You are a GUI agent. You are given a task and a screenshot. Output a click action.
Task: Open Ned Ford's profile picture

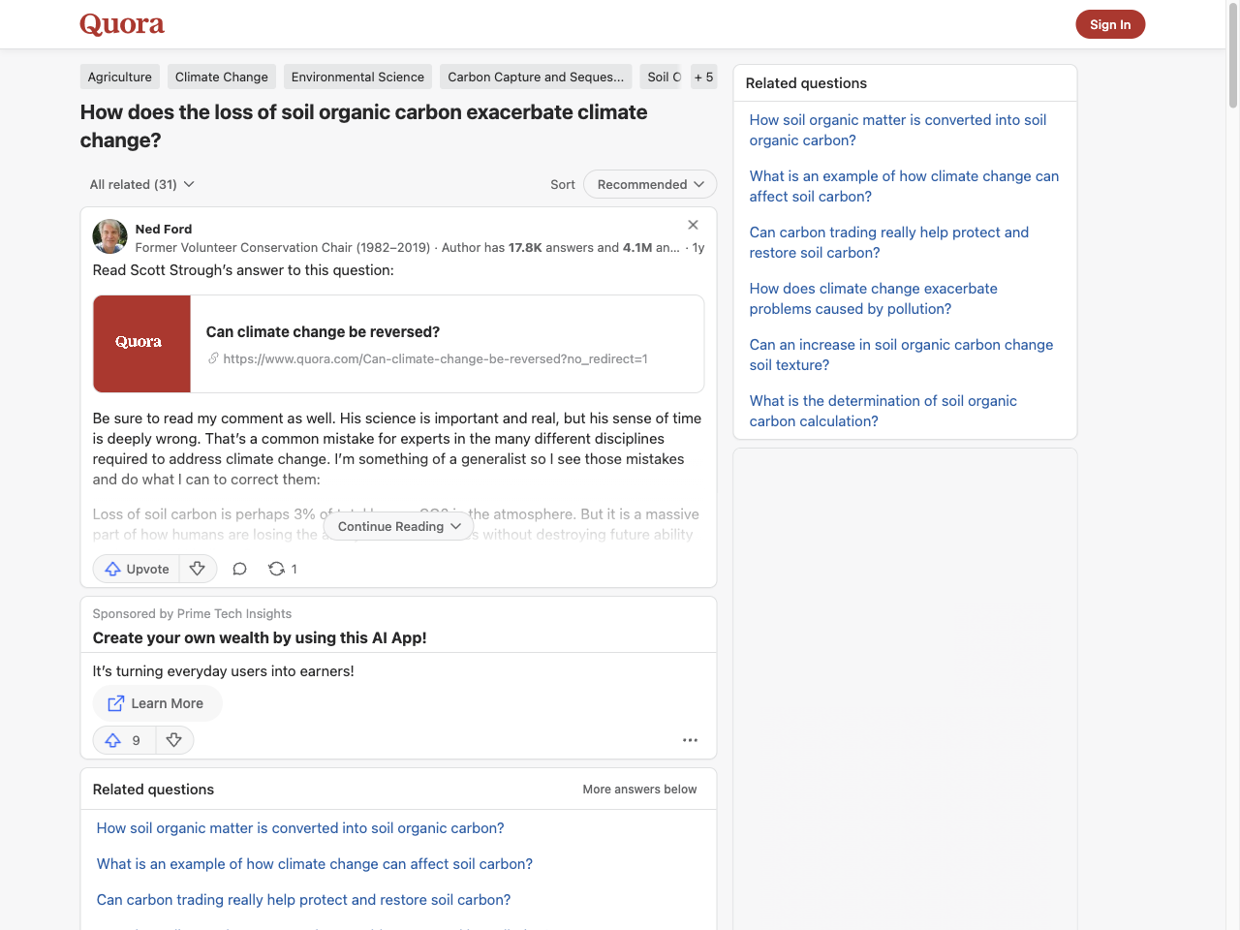point(109,236)
